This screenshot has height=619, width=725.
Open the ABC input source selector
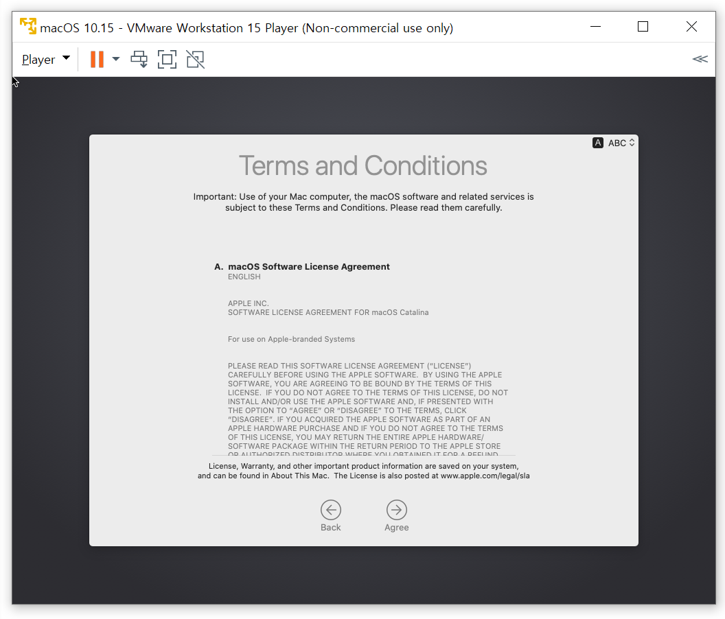tap(621, 143)
